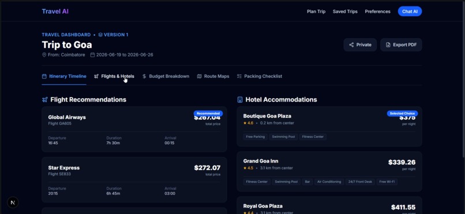This screenshot has height=214, width=465.
Task: Click the building icon by Hotel Accommodations
Action: coord(240,100)
